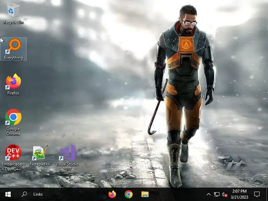Click the Links toolbar label
This screenshot has width=268, height=201.
click(38, 194)
